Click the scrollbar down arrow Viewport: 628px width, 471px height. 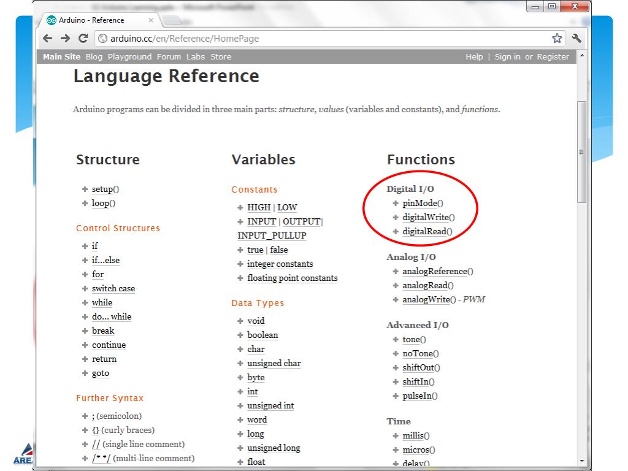pyautogui.click(x=582, y=461)
